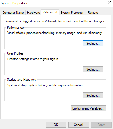Switch to the Remote tab

[93, 13]
